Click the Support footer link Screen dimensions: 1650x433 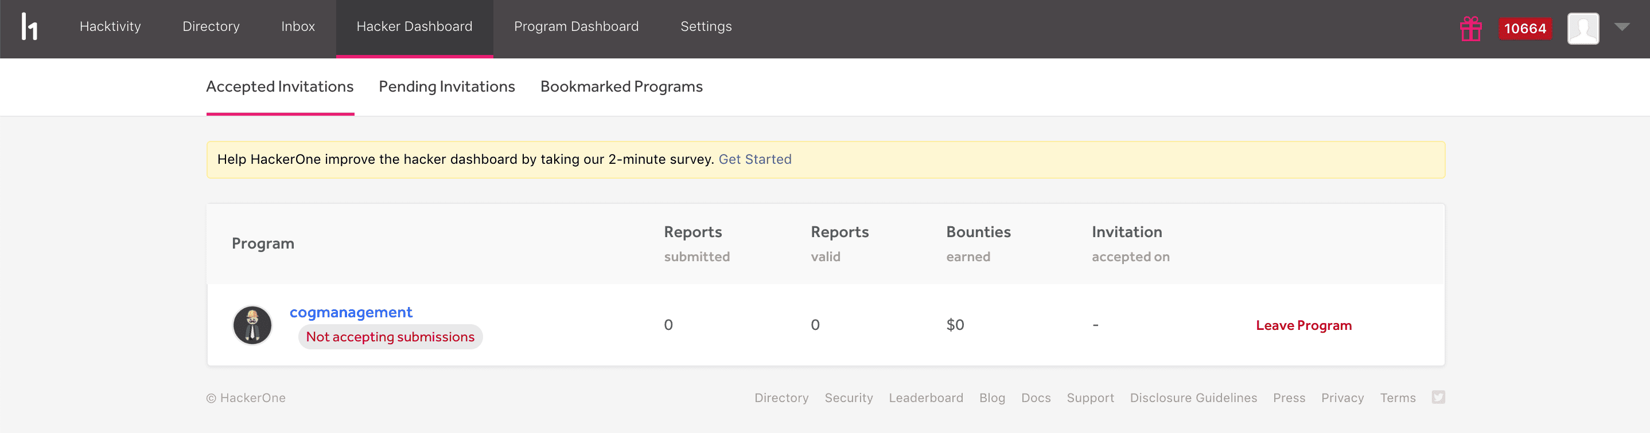1089,398
